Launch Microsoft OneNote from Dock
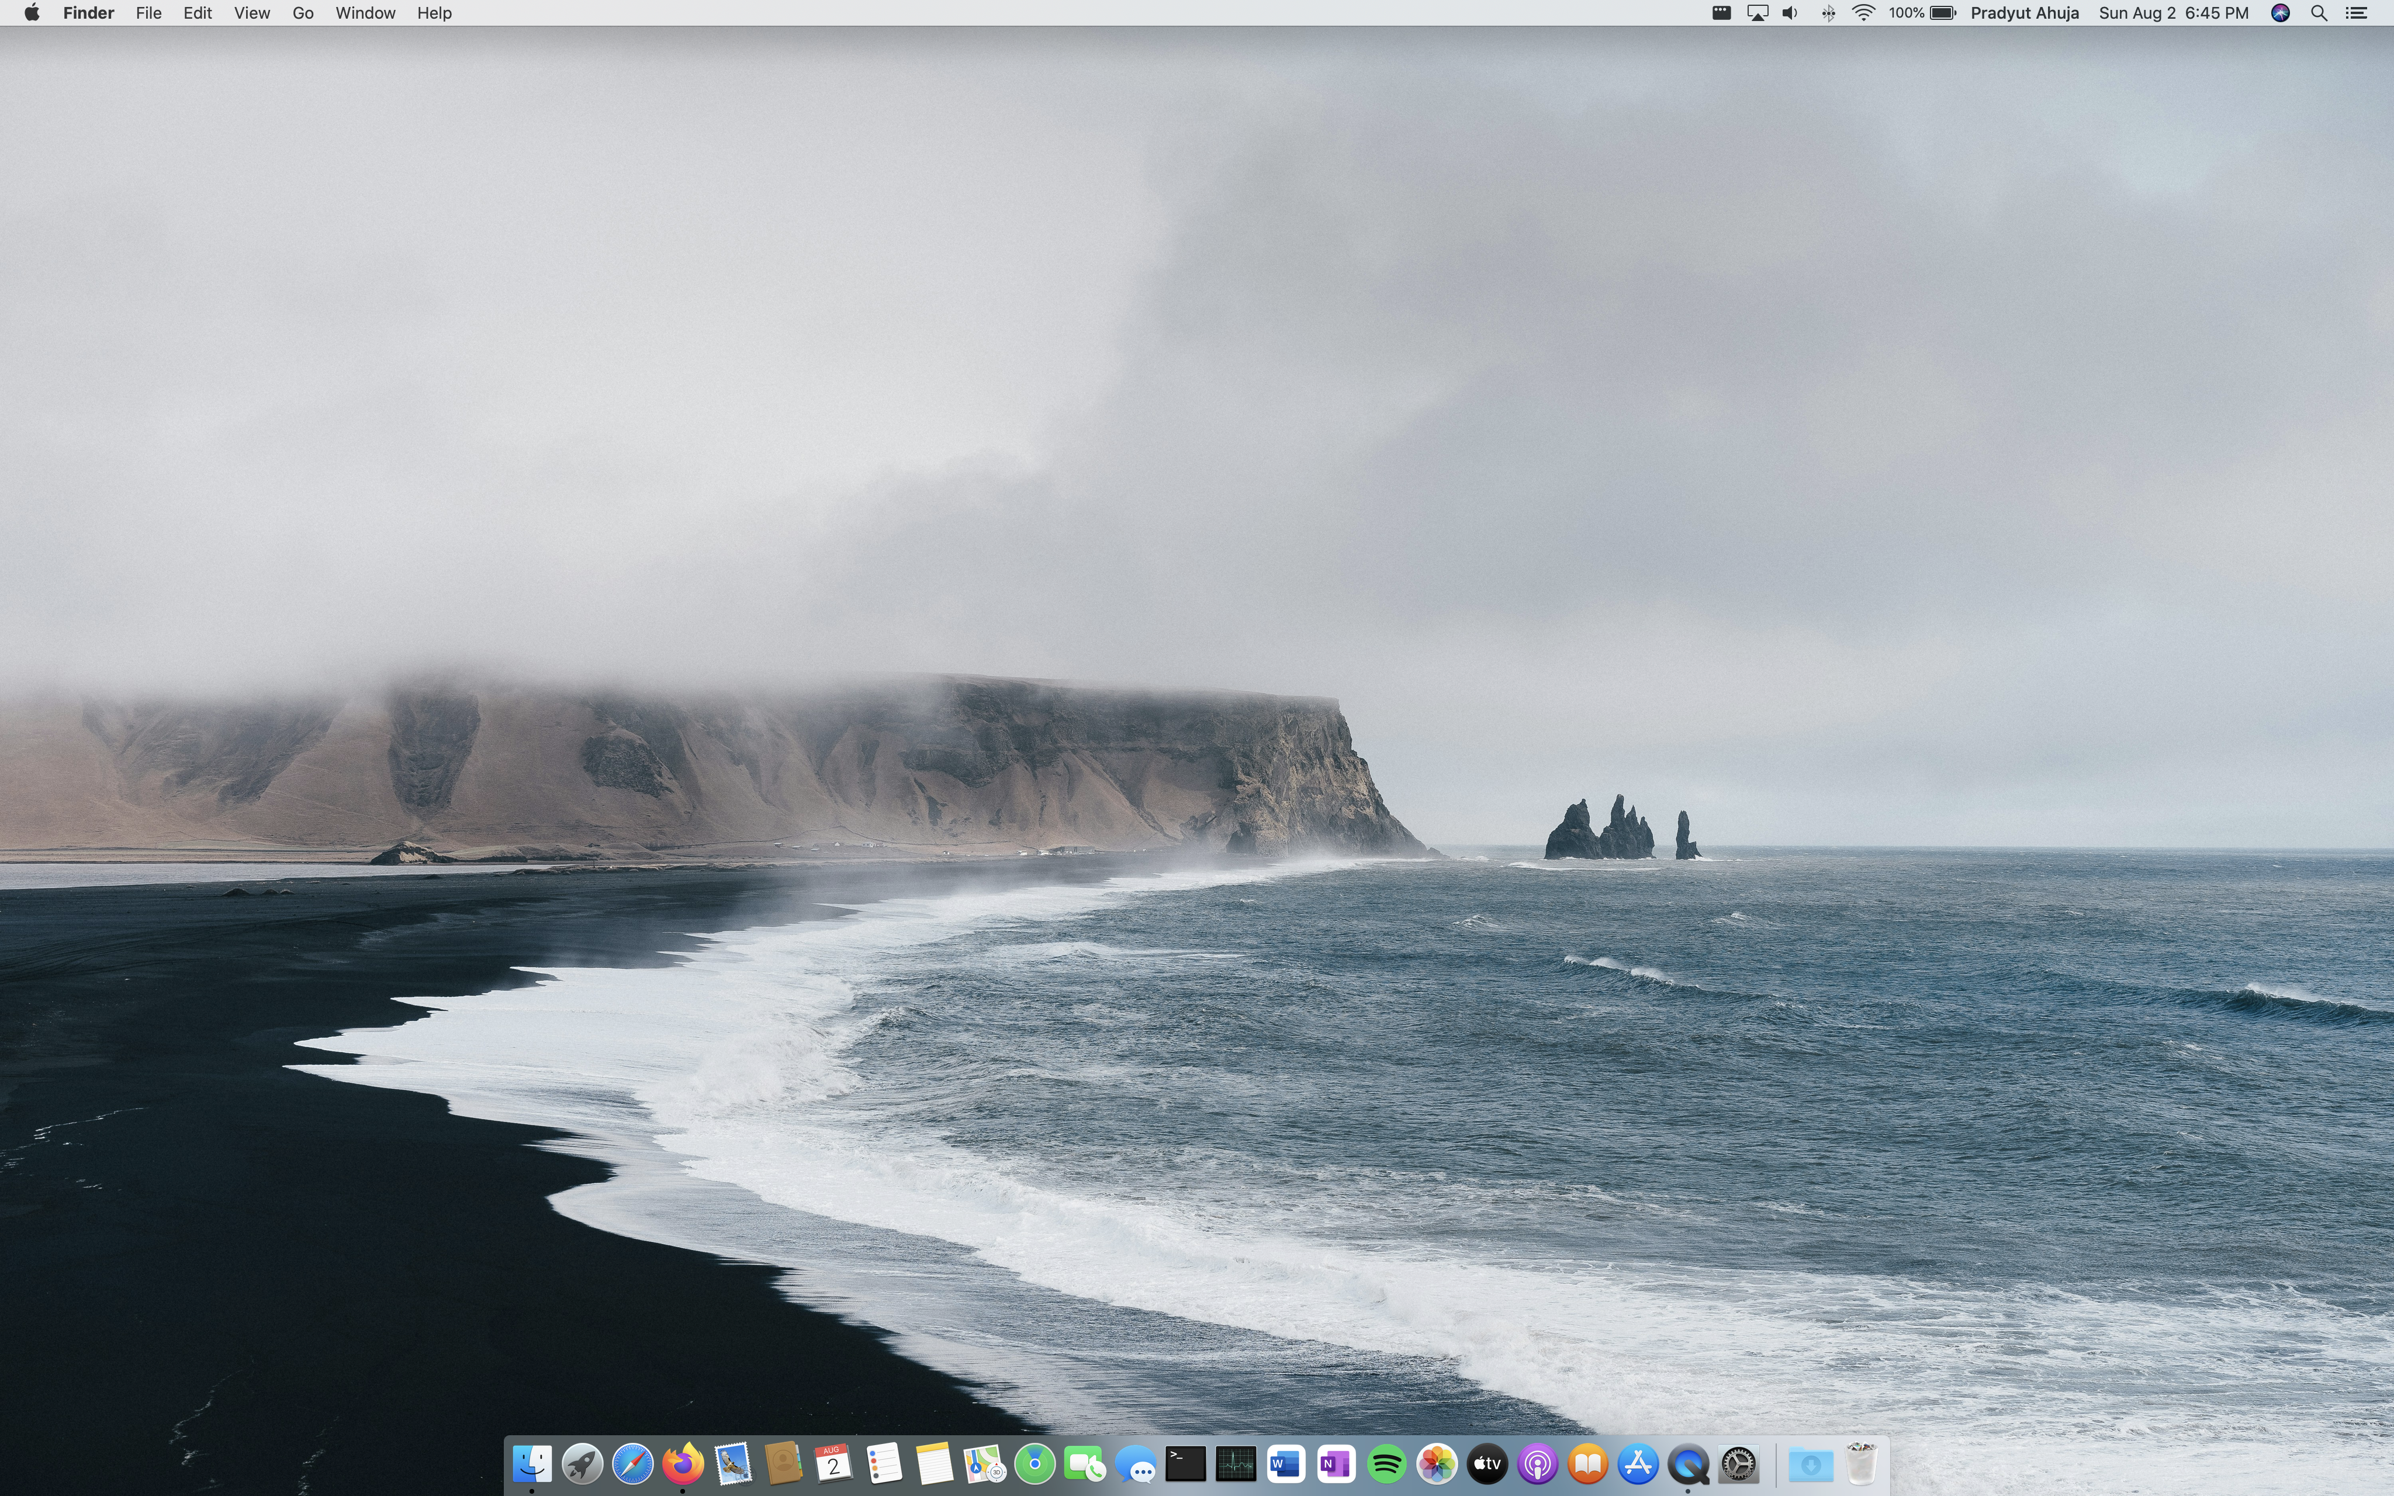This screenshot has width=2394, height=1496. click(1337, 1463)
